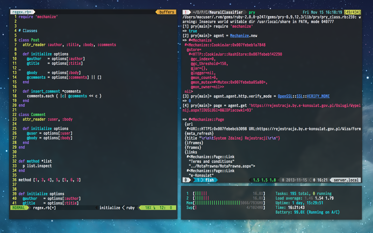Click 'class Post' on line 6

[x=29, y=40]
